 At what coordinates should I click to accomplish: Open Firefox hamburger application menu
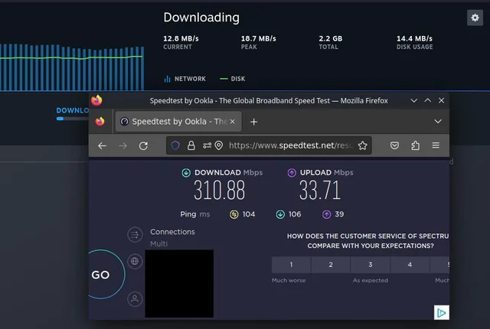point(436,145)
